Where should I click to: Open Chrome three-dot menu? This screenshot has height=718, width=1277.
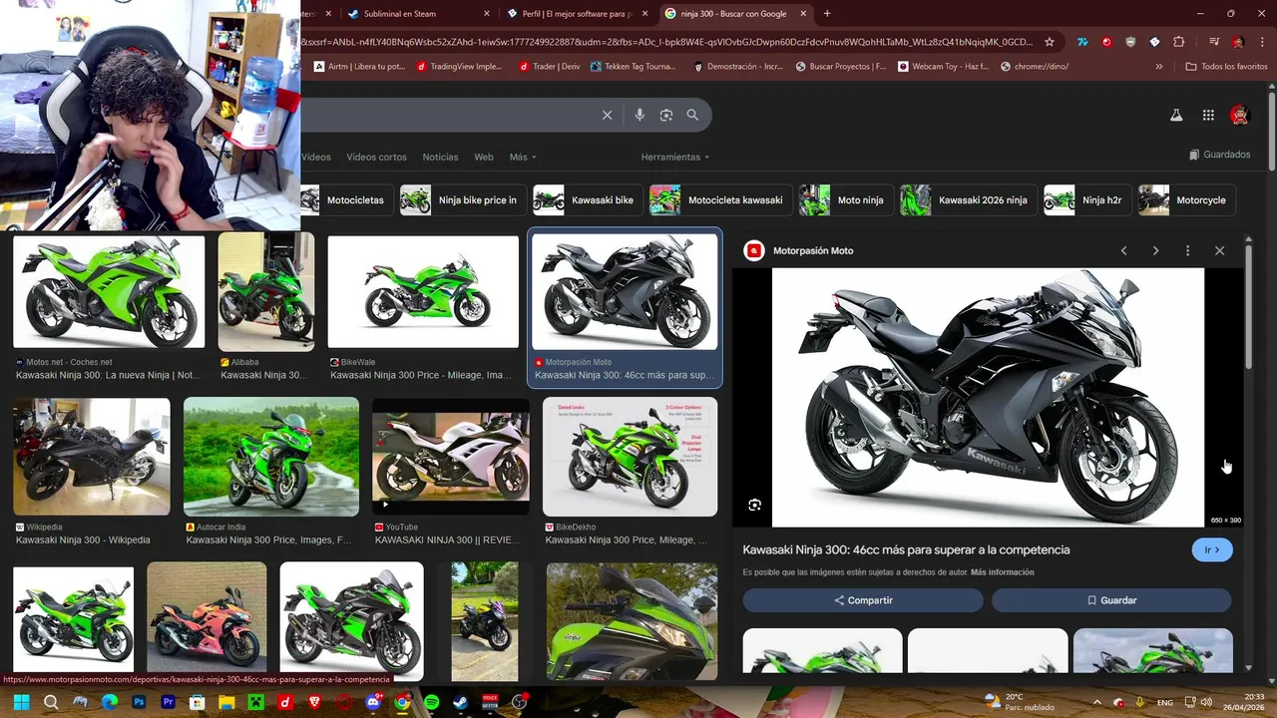click(1261, 42)
